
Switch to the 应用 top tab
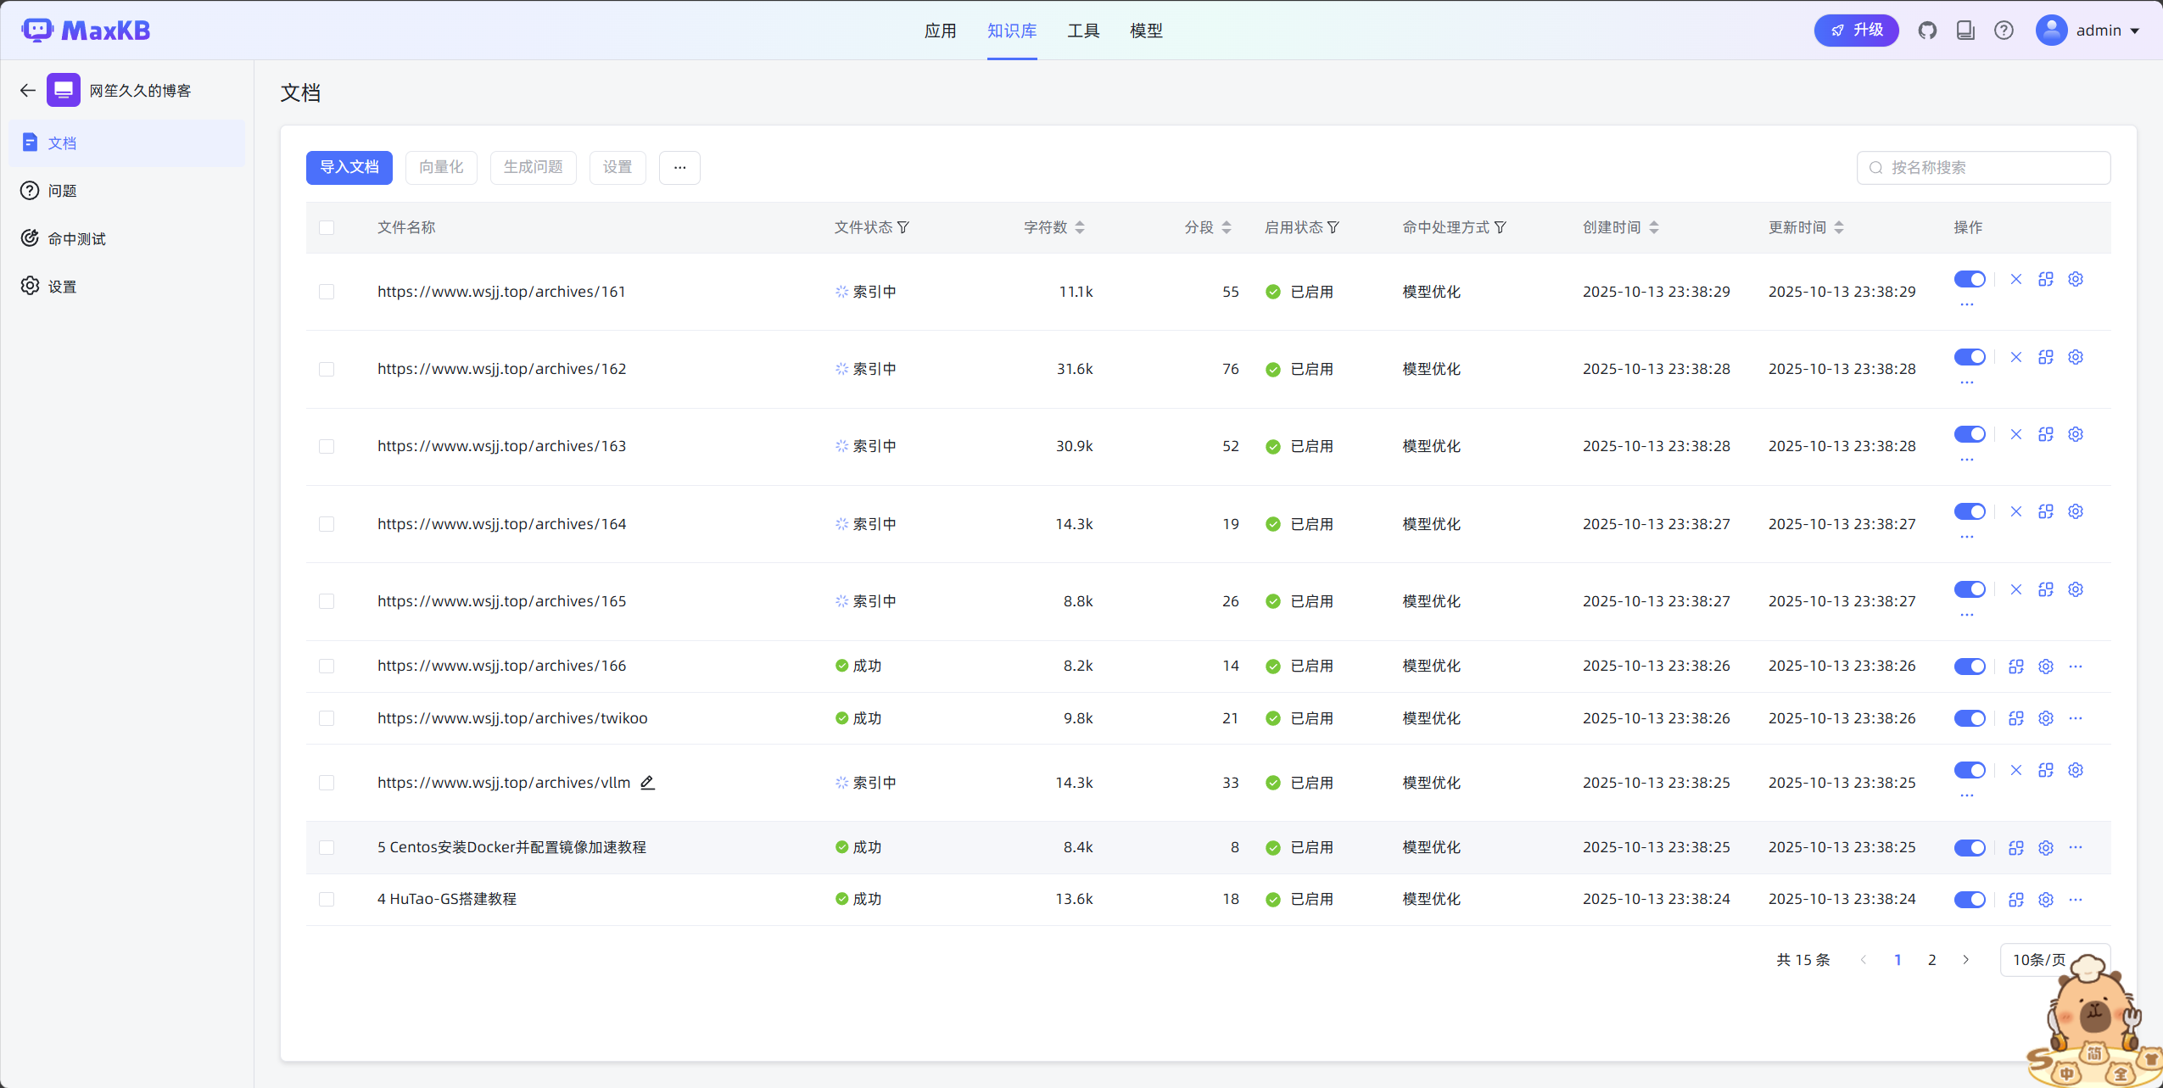tap(940, 31)
